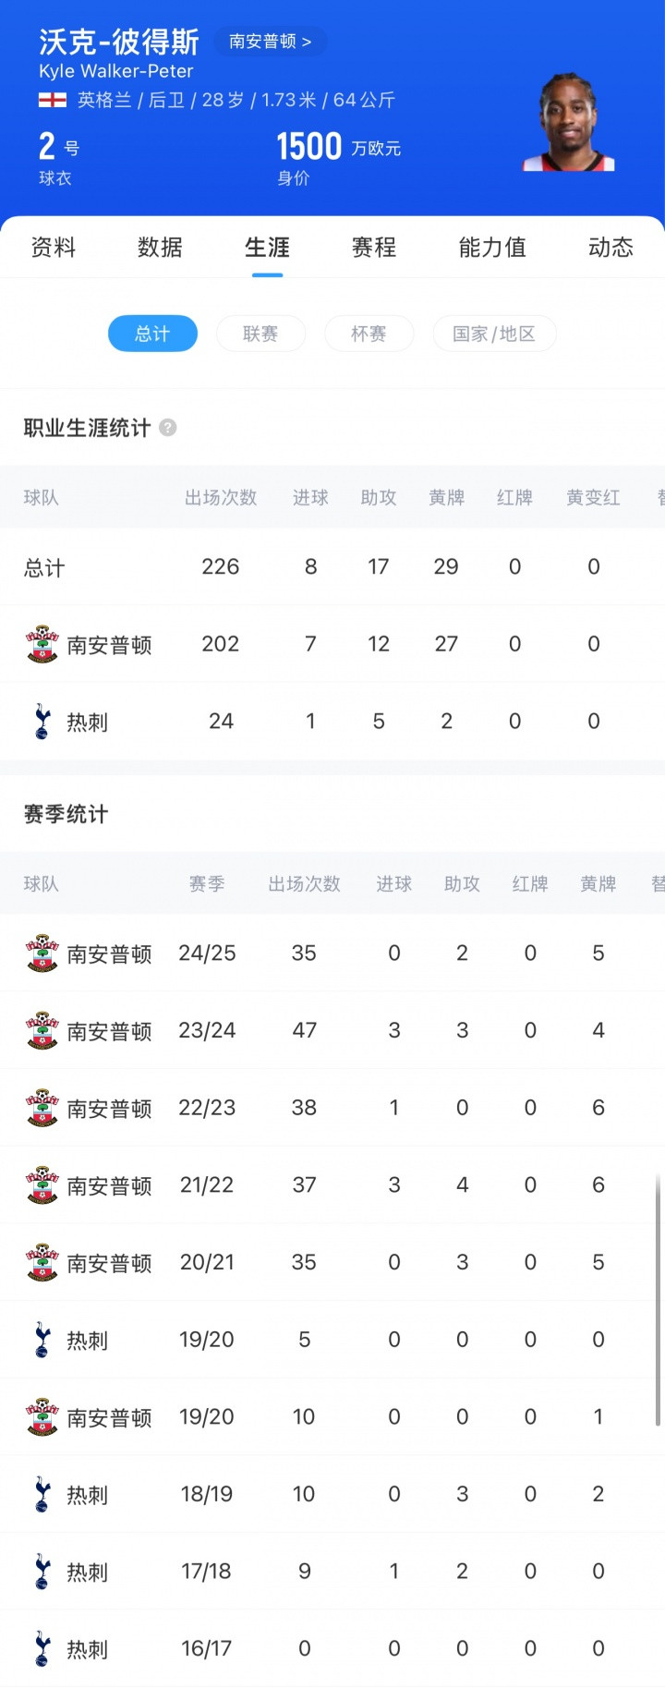
Task: Click Tottenham crest in career totals
Action: (42, 722)
